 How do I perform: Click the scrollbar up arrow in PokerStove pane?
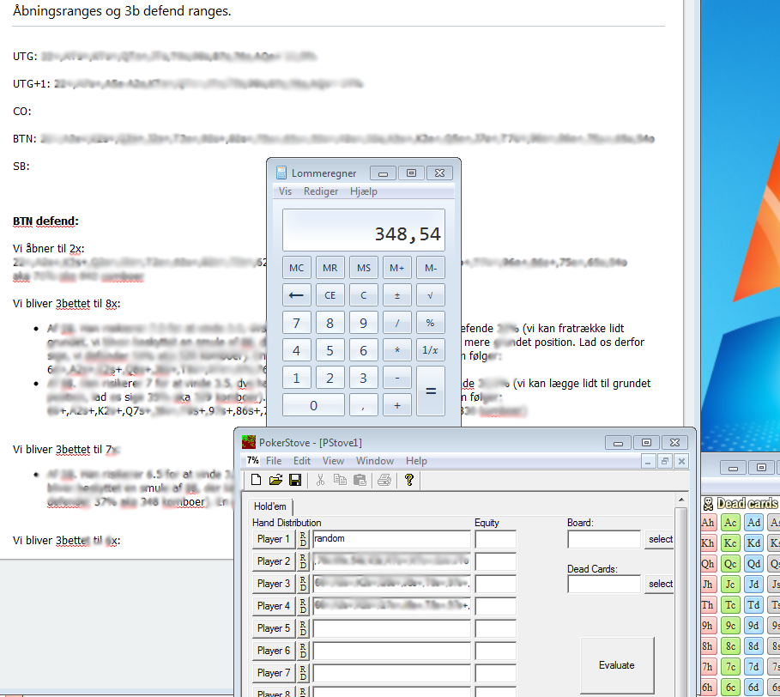[x=681, y=500]
